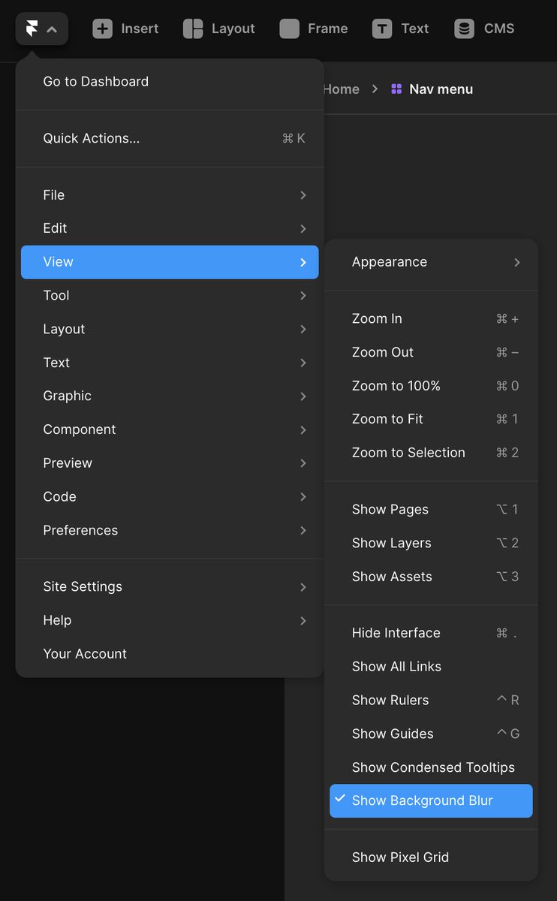Expand the Tool submenu
This screenshot has width=557, height=901.
tap(170, 296)
